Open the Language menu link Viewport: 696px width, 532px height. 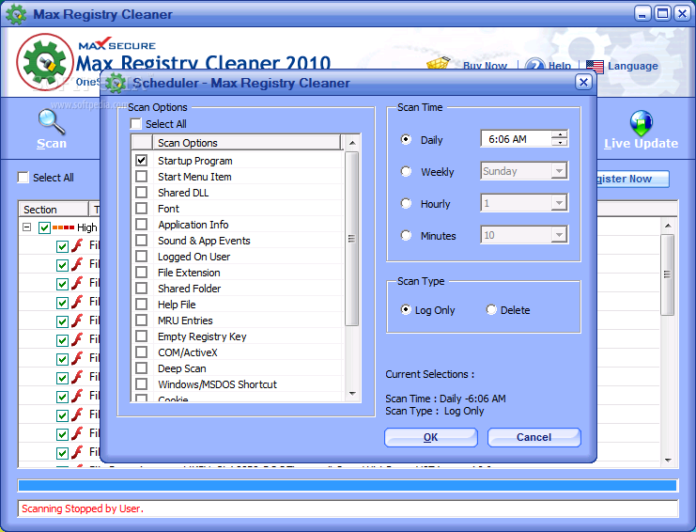click(x=632, y=66)
